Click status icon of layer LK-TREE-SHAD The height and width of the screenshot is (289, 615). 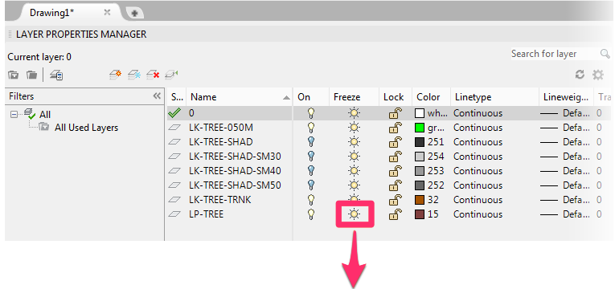174,142
